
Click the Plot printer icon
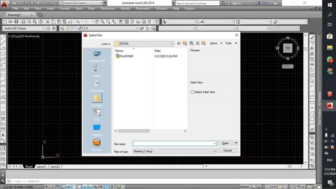(x=23, y=22)
